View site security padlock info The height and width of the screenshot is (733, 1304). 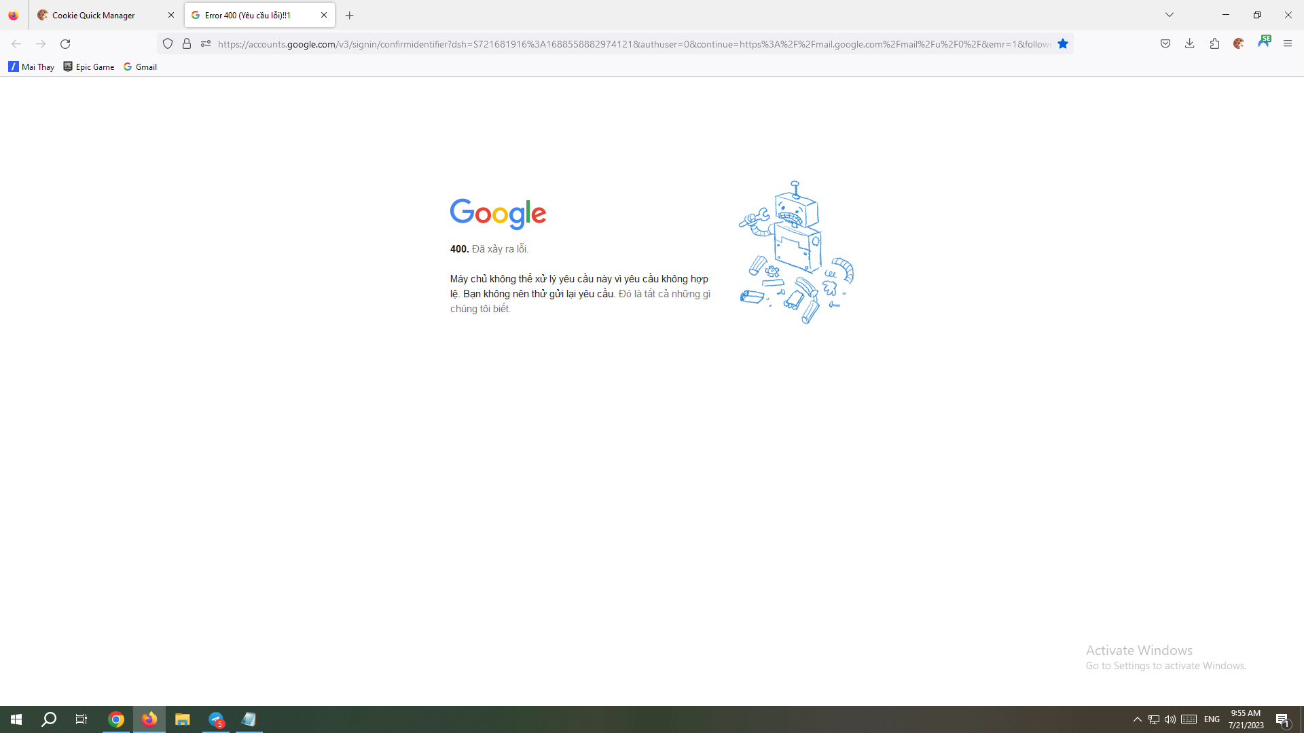click(x=187, y=44)
